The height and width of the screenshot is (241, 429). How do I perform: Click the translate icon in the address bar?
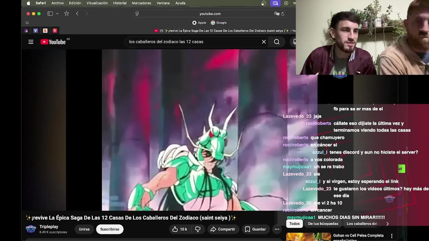(x=277, y=14)
